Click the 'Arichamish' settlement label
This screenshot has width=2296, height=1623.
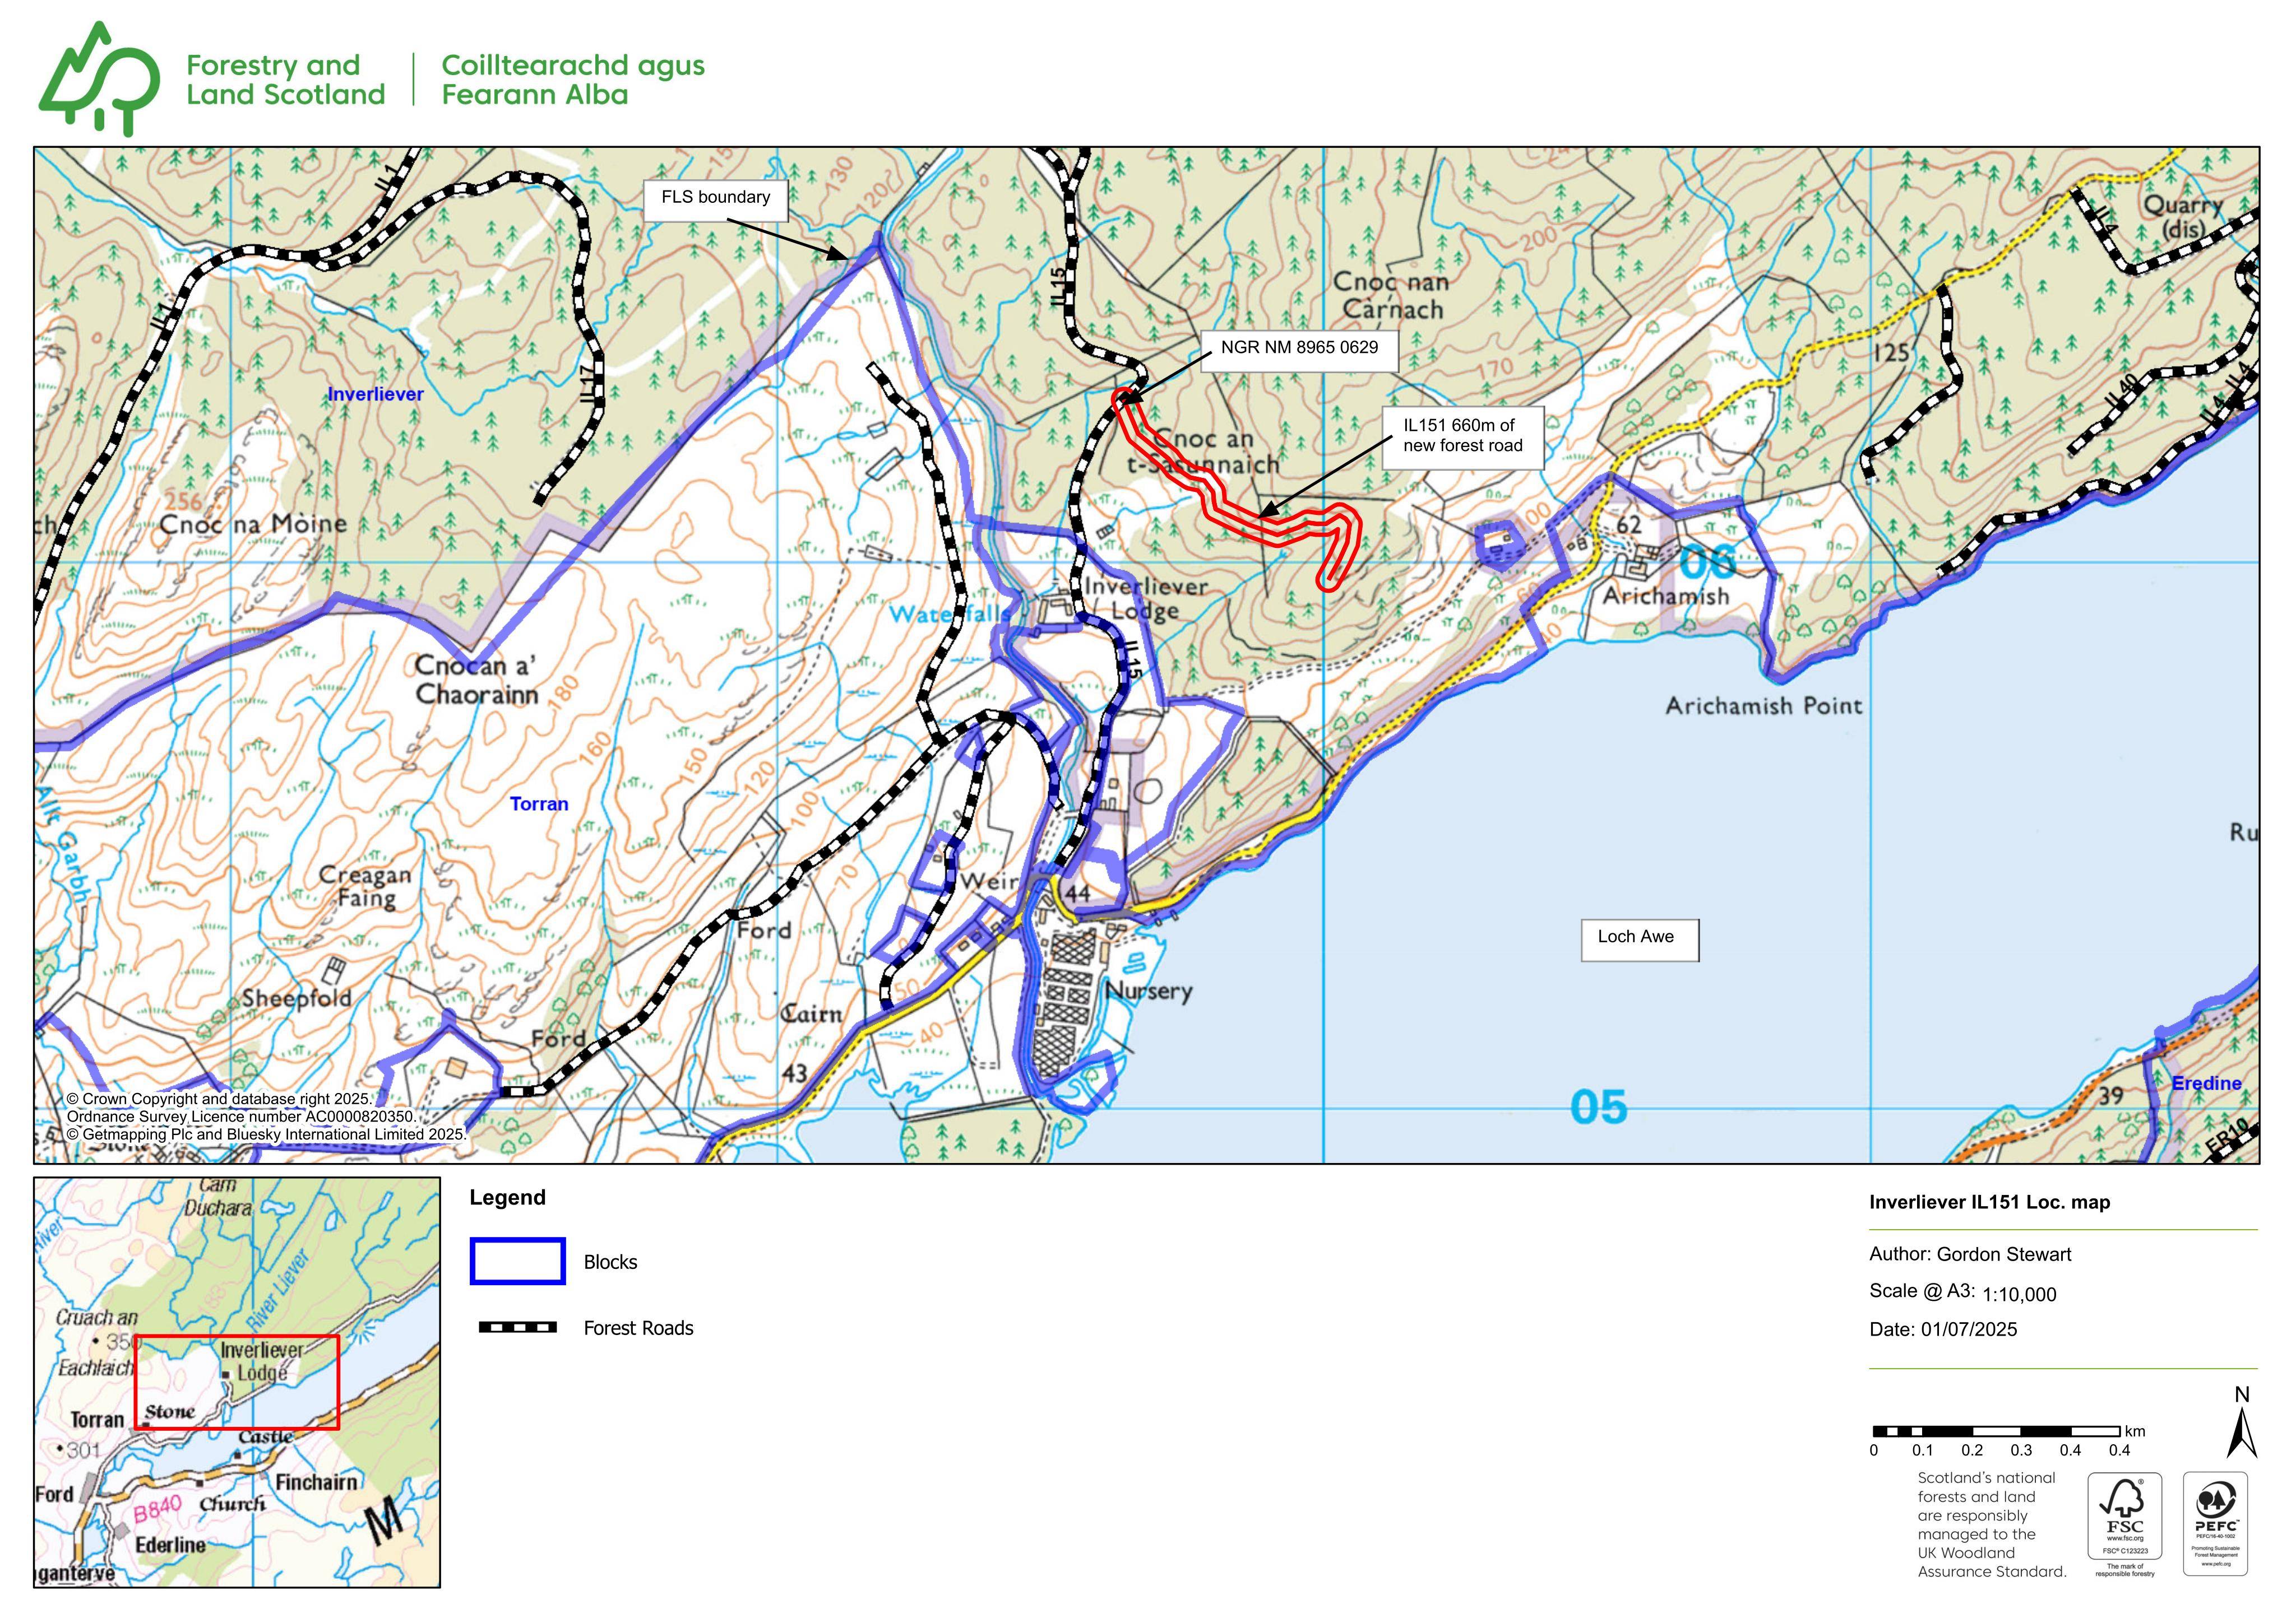pos(1665,596)
